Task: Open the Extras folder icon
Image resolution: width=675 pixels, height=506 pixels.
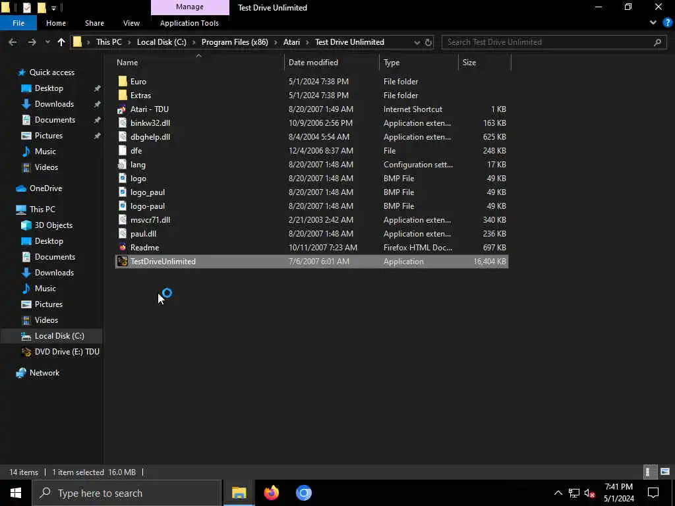Action: click(123, 95)
